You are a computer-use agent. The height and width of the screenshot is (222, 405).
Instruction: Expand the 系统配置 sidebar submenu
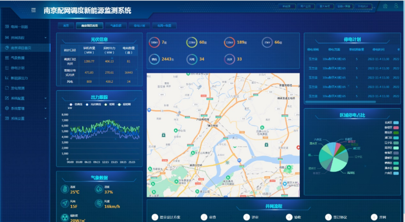point(45,98)
